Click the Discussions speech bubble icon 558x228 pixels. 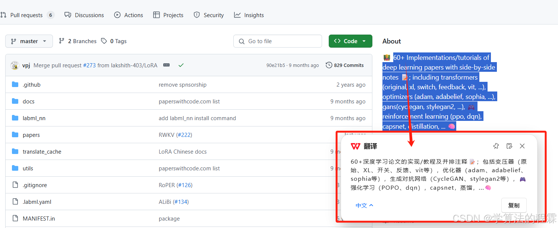point(68,15)
